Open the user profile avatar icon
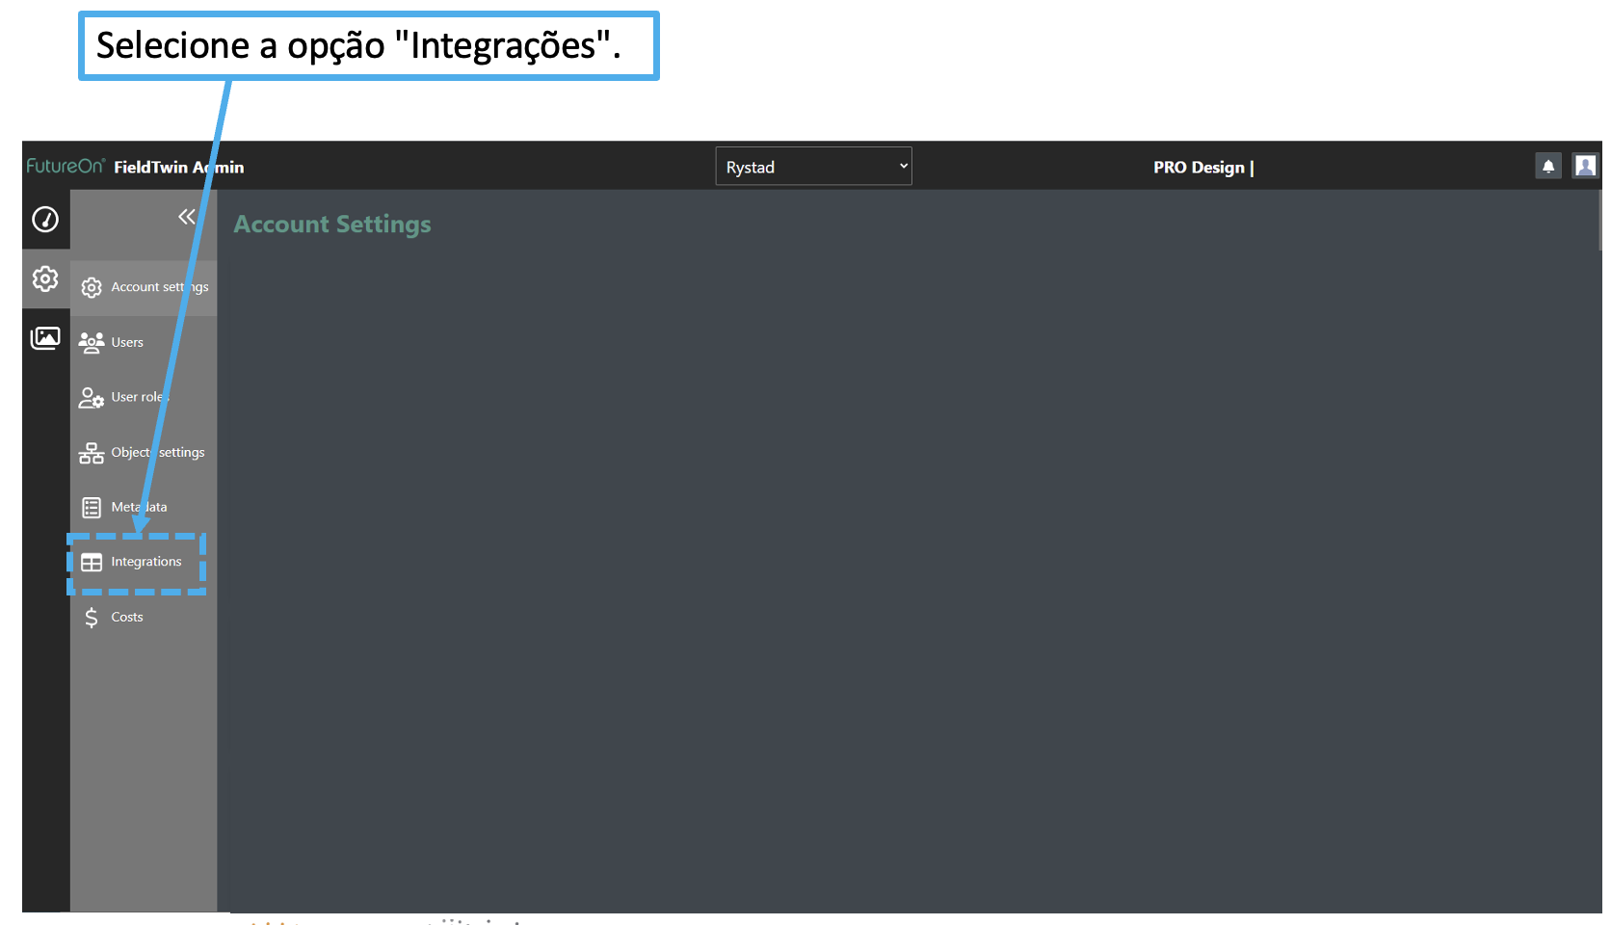This screenshot has height=925, width=1611. tap(1585, 166)
